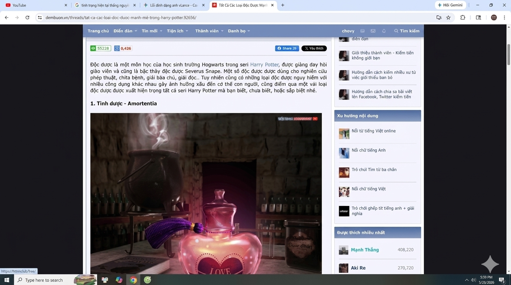Screen dimensions: 511x285
Task: Open the Nối từ tiếng Việt online thread
Action: [x=374, y=131]
